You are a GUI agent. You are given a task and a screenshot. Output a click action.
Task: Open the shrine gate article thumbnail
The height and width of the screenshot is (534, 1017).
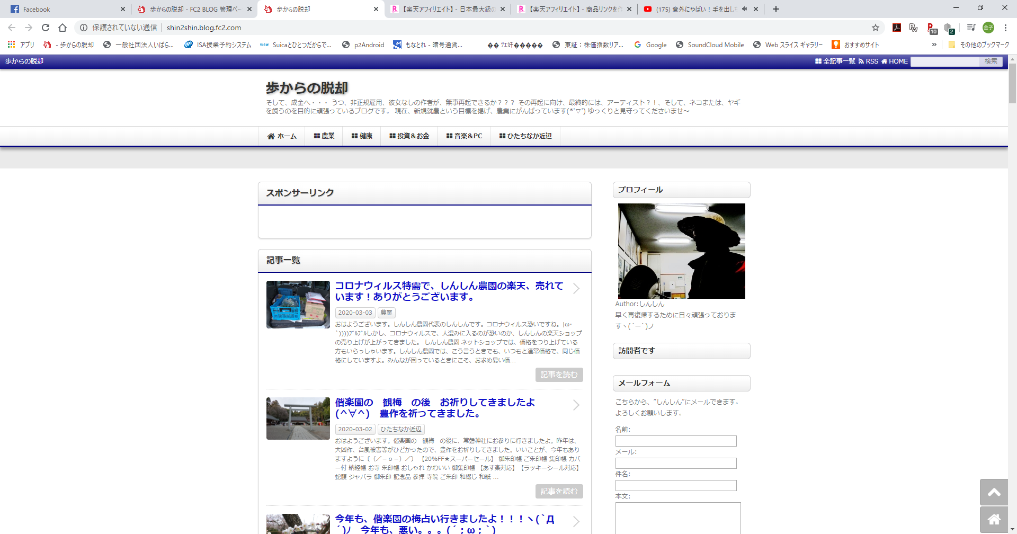click(x=298, y=419)
